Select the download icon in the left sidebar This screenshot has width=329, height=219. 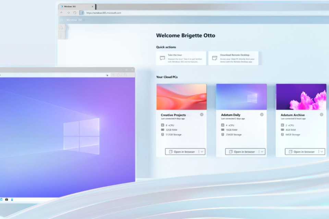click(61, 36)
